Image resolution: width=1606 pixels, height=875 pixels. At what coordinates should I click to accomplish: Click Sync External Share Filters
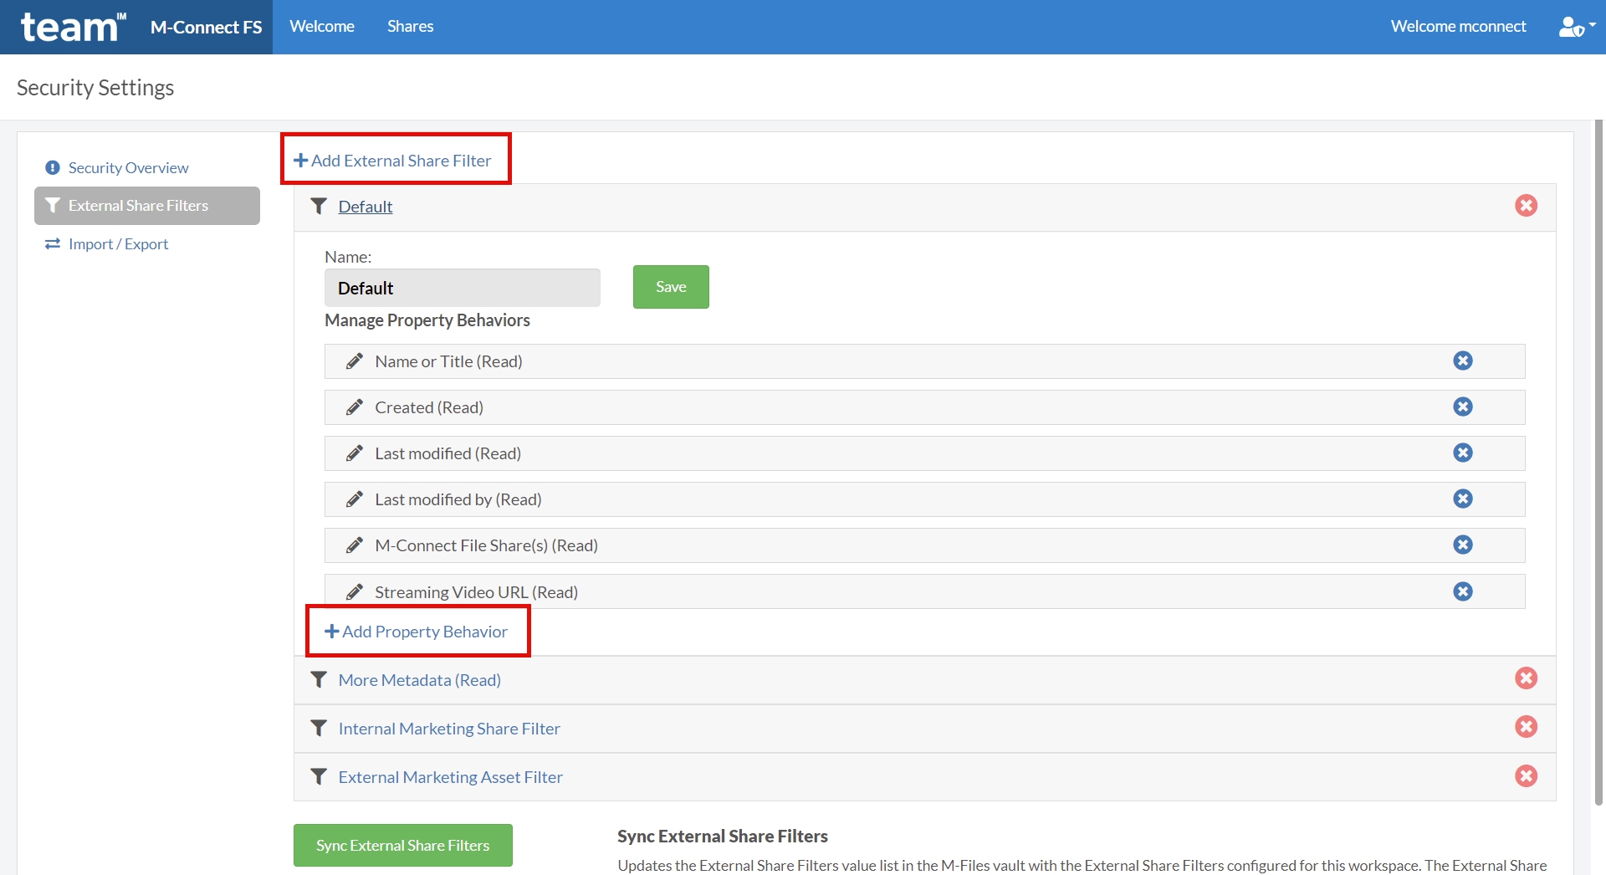coord(402,845)
